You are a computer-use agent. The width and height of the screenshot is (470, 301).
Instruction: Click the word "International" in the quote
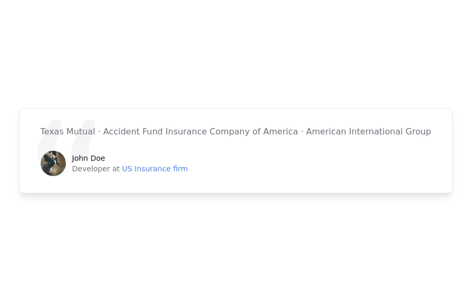pyautogui.click(x=375, y=131)
